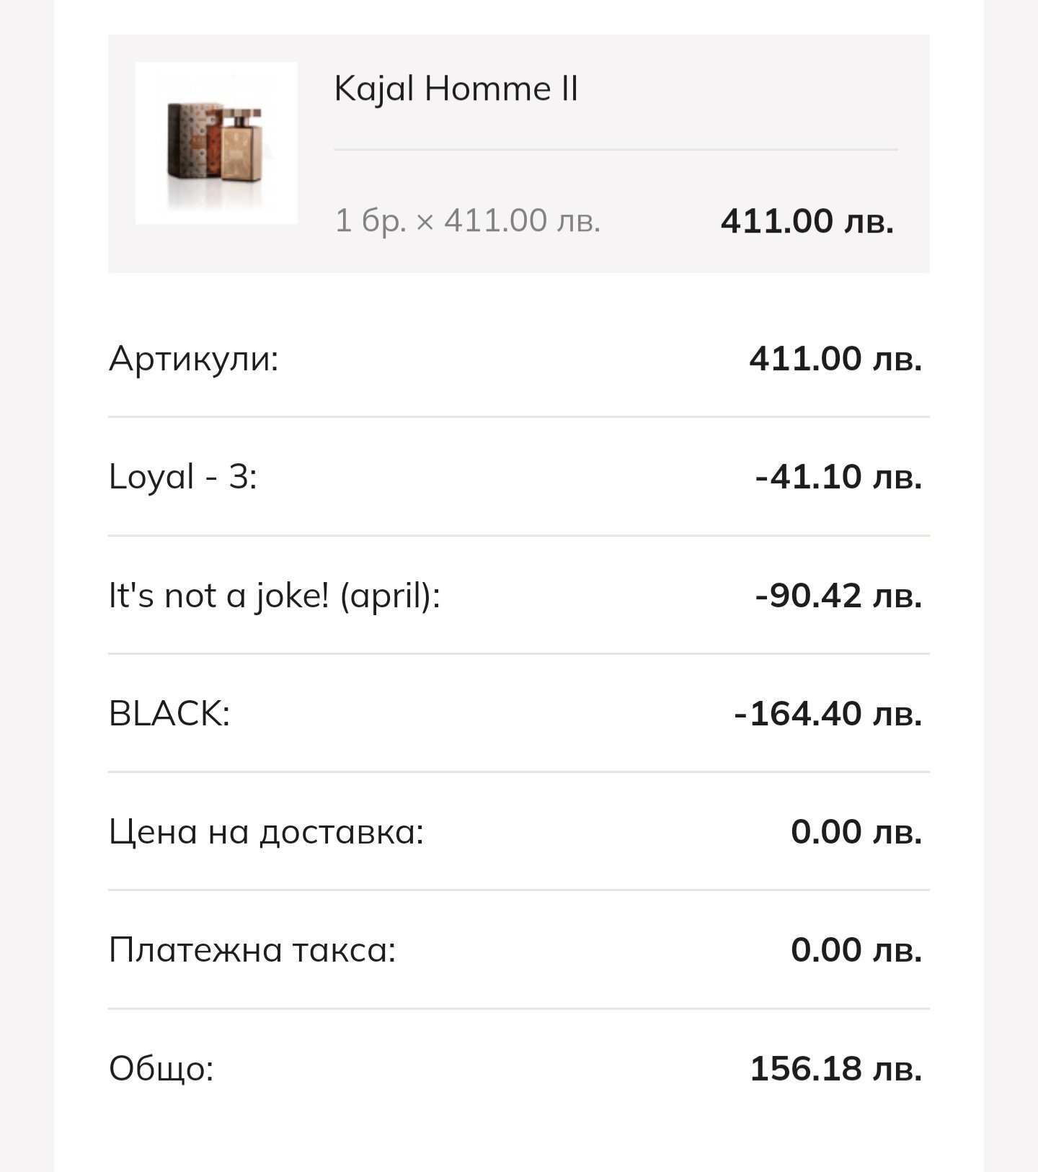Image resolution: width=1038 pixels, height=1172 pixels.
Task: Select the -90.42 лв. discount amount
Action: pos(838,596)
